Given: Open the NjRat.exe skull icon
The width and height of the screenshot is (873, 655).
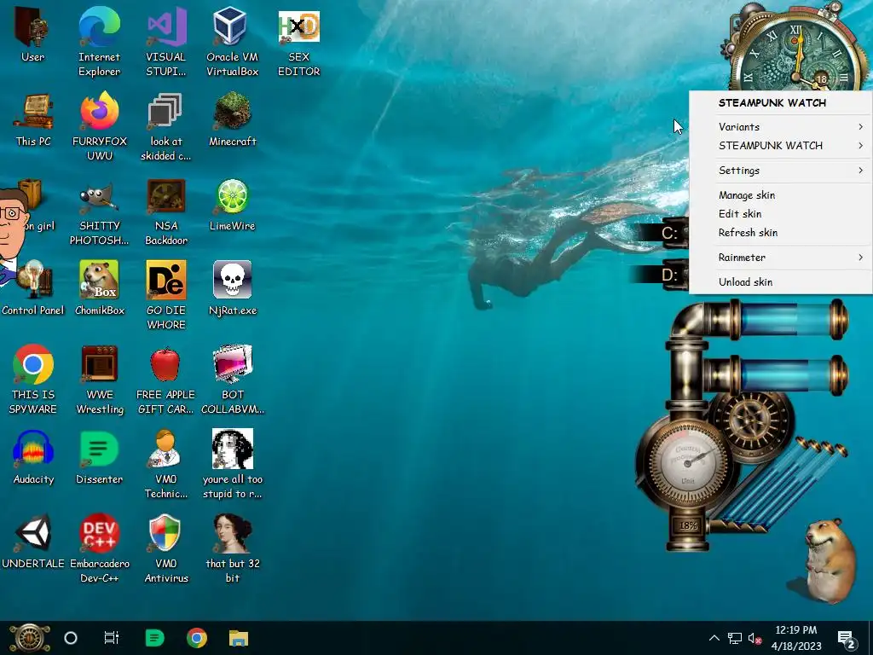Looking at the screenshot, I should [x=232, y=280].
